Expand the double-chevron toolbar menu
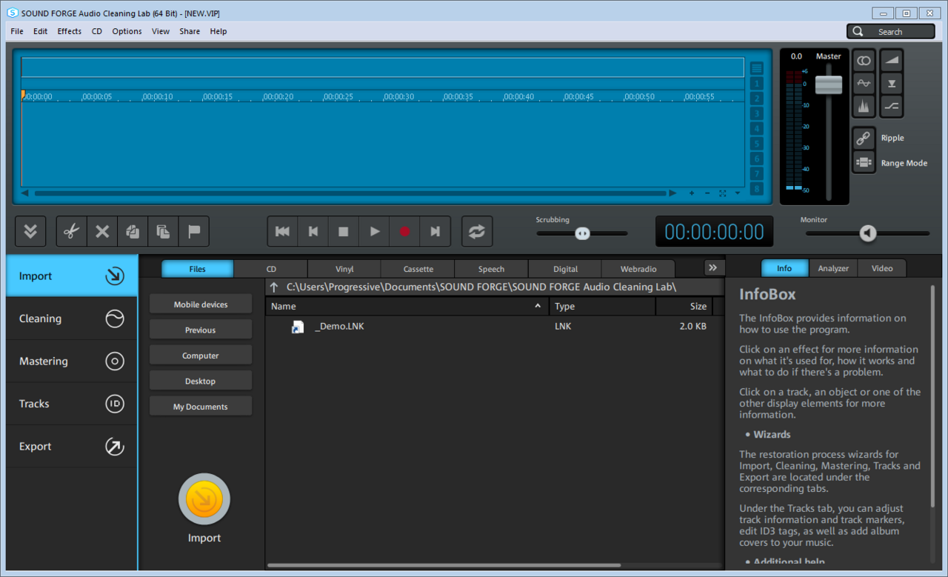This screenshot has width=948, height=577. pyautogui.click(x=30, y=232)
